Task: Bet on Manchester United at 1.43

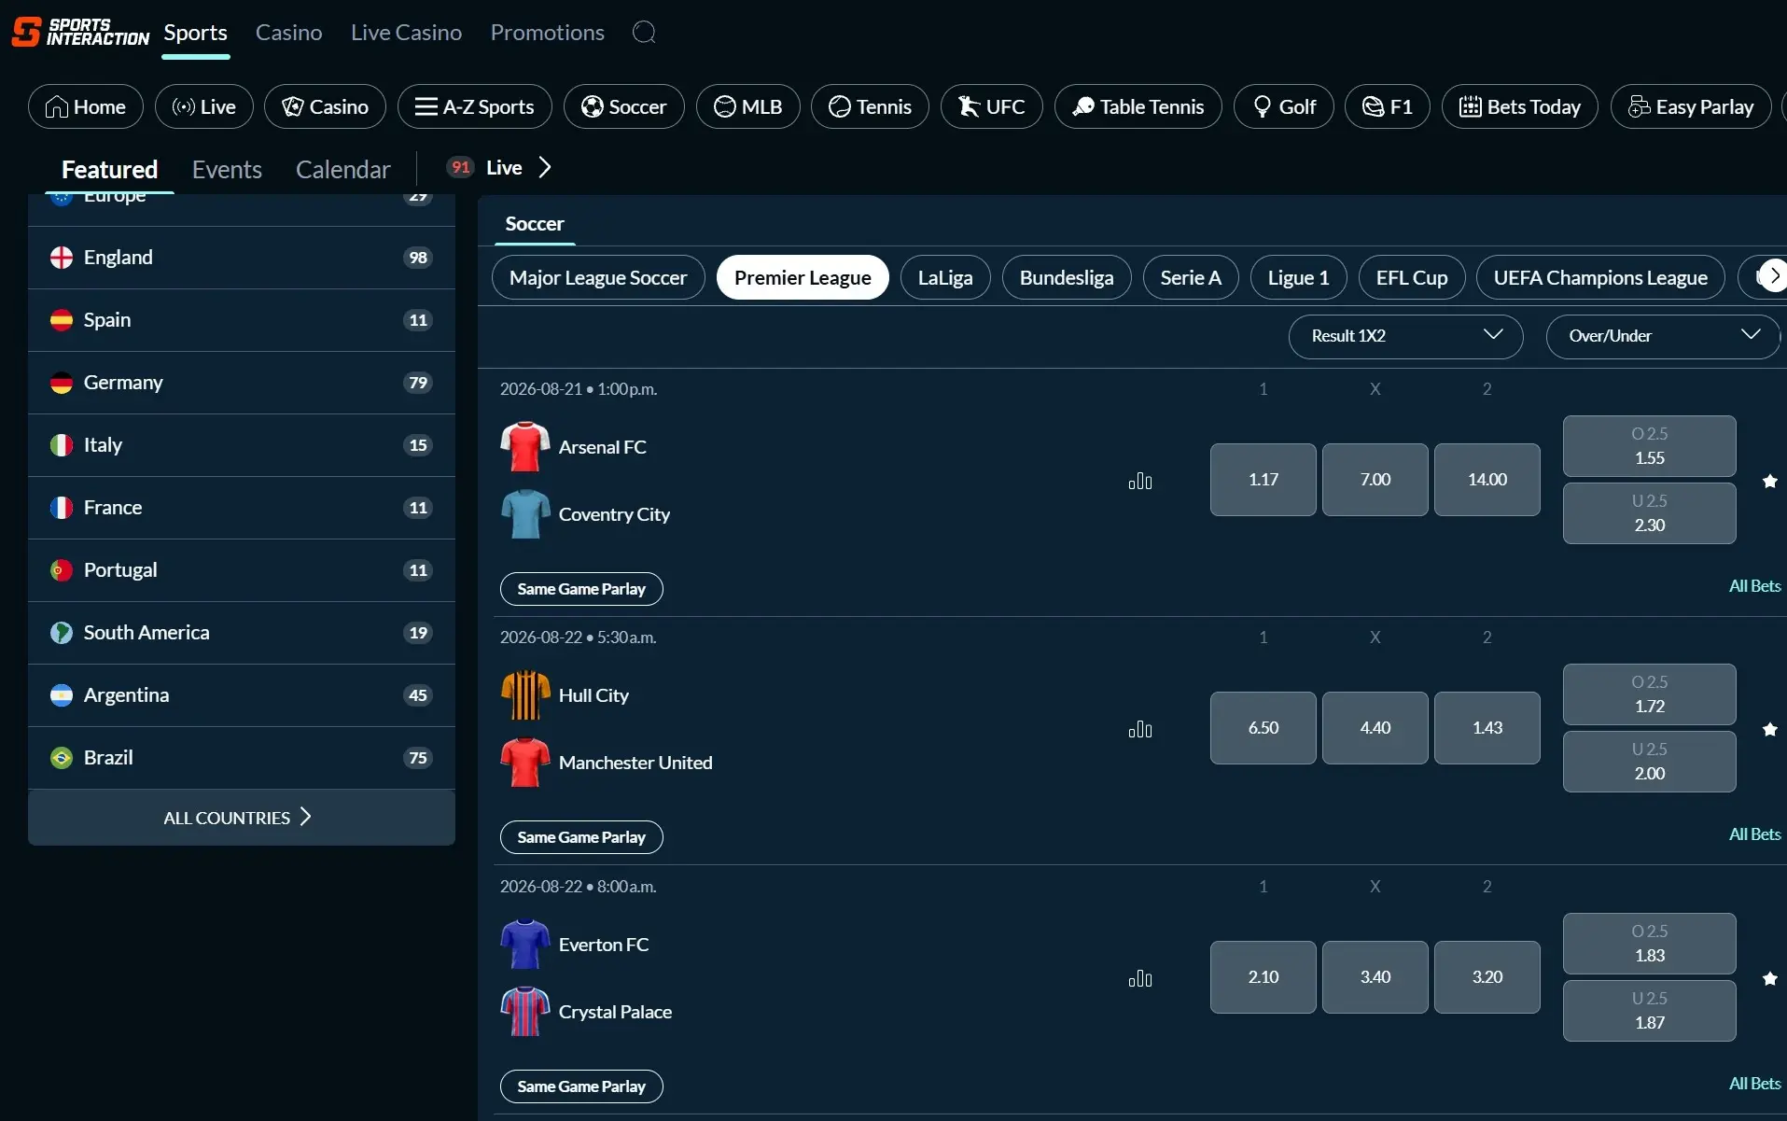Action: [1487, 728]
